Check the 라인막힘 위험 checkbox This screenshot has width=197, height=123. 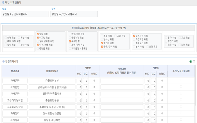134,39
